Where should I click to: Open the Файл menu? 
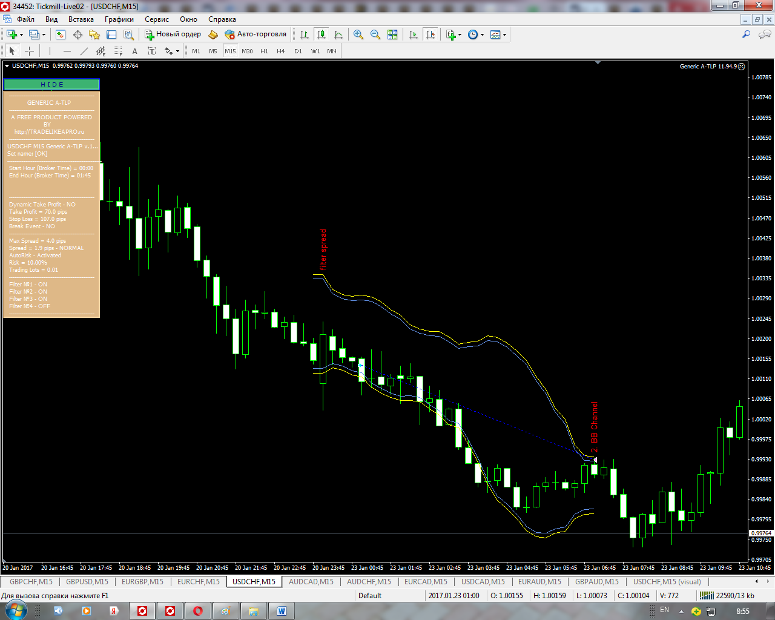tap(25, 19)
